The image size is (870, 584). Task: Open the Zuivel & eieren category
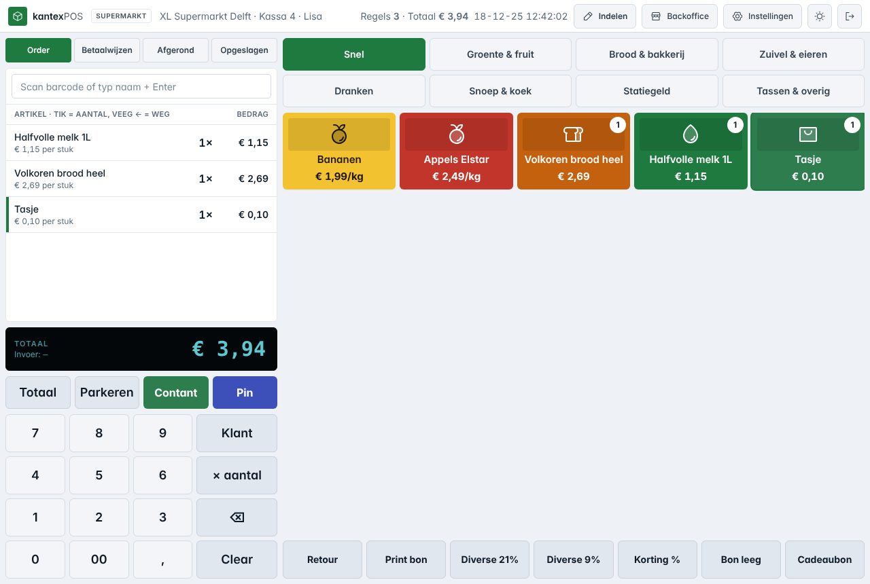click(793, 54)
